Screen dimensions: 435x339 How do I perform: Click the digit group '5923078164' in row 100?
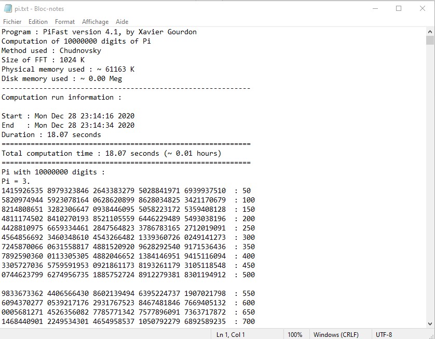pyautogui.click(x=68, y=200)
